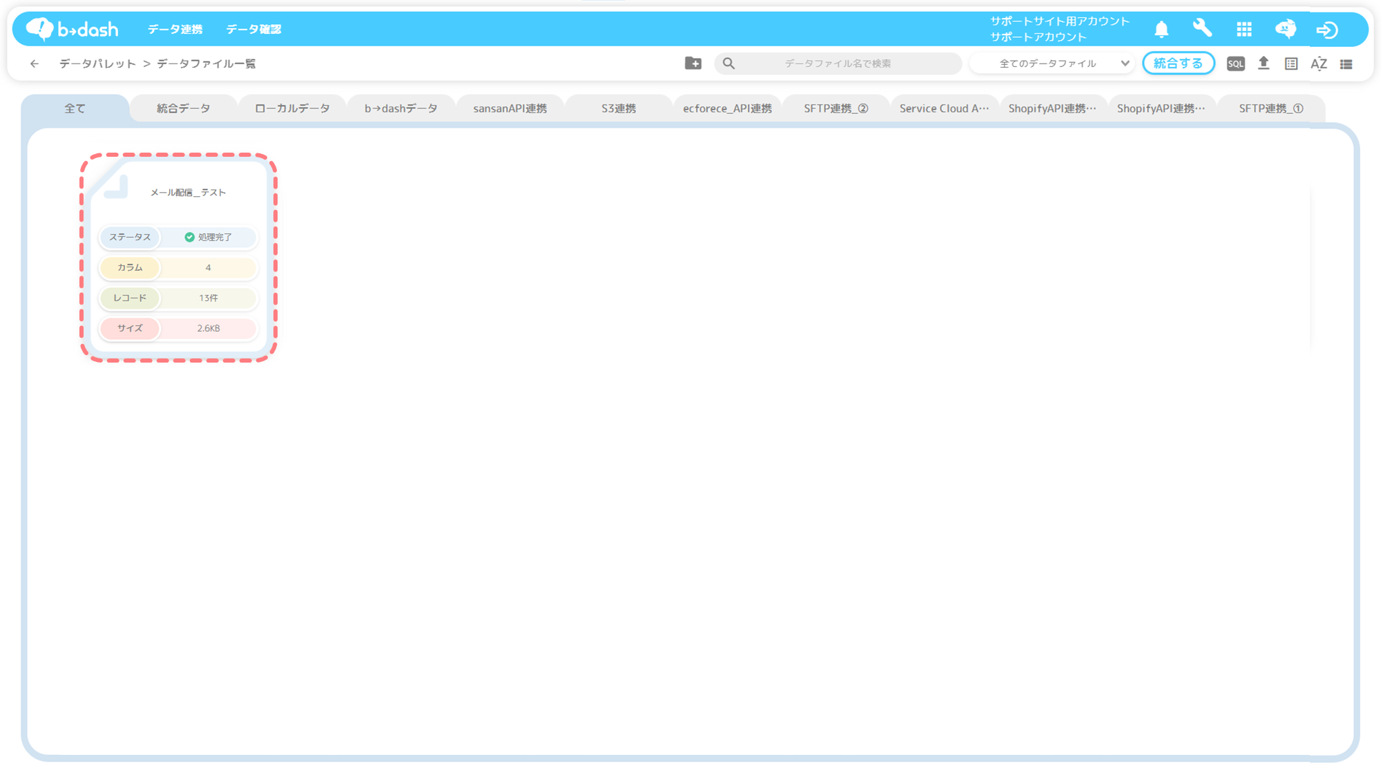Screen dimensions: 1381x777
Task: Click the logout arrow icon
Action: click(x=1326, y=30)
